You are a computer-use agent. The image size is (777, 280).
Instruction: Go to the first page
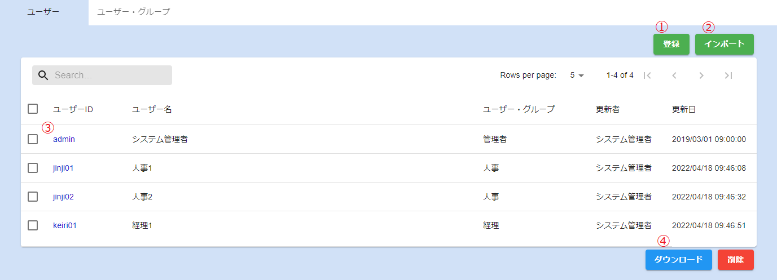tap(647, 75)
